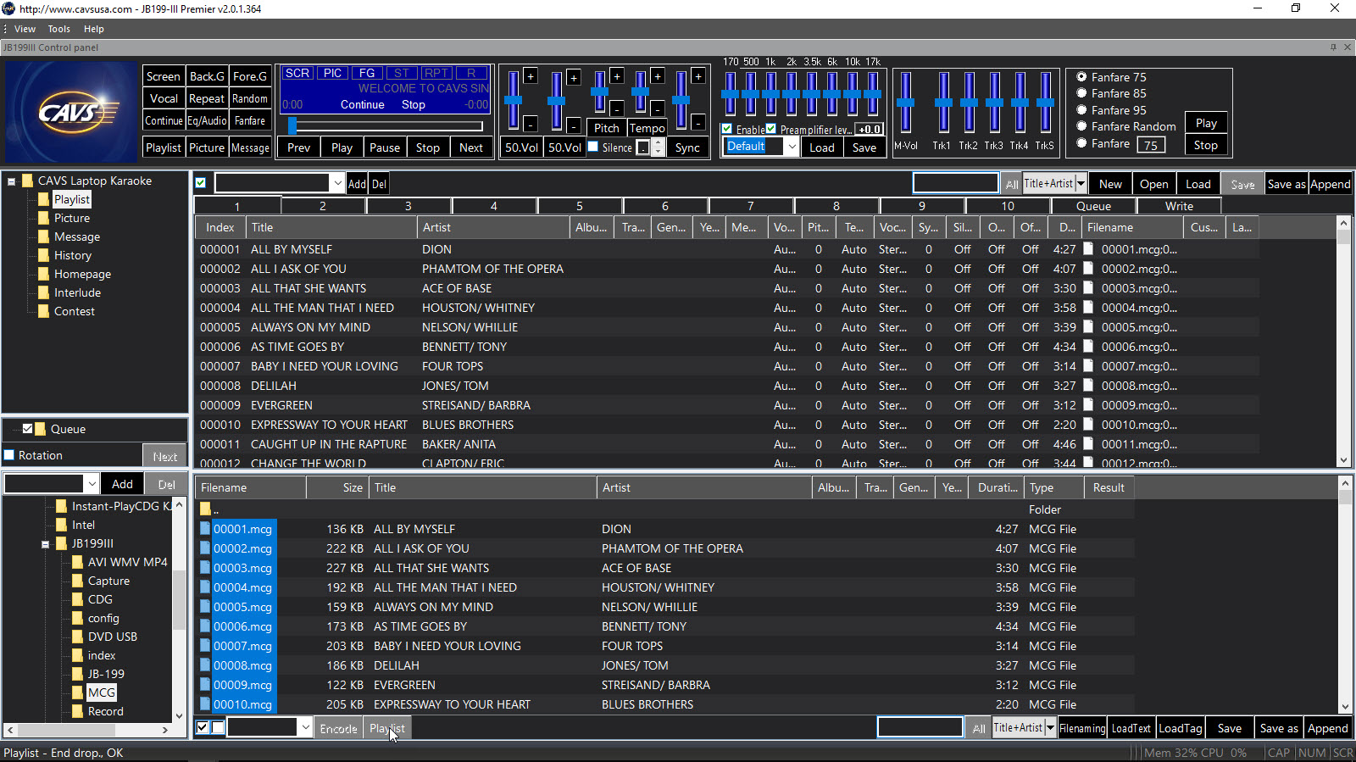1356x762 pixels.
Task: Open the equalizer Default preset dropdown
Action: tap(792, 147)
